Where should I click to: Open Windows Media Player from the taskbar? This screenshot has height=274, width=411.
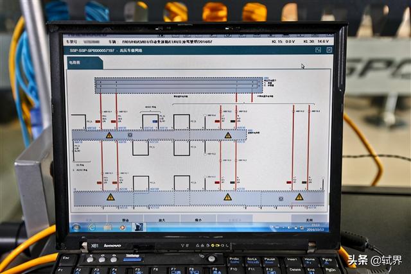pyautogui.click(x=123, y=227)
